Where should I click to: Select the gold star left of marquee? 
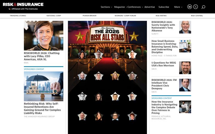[80, 37]
